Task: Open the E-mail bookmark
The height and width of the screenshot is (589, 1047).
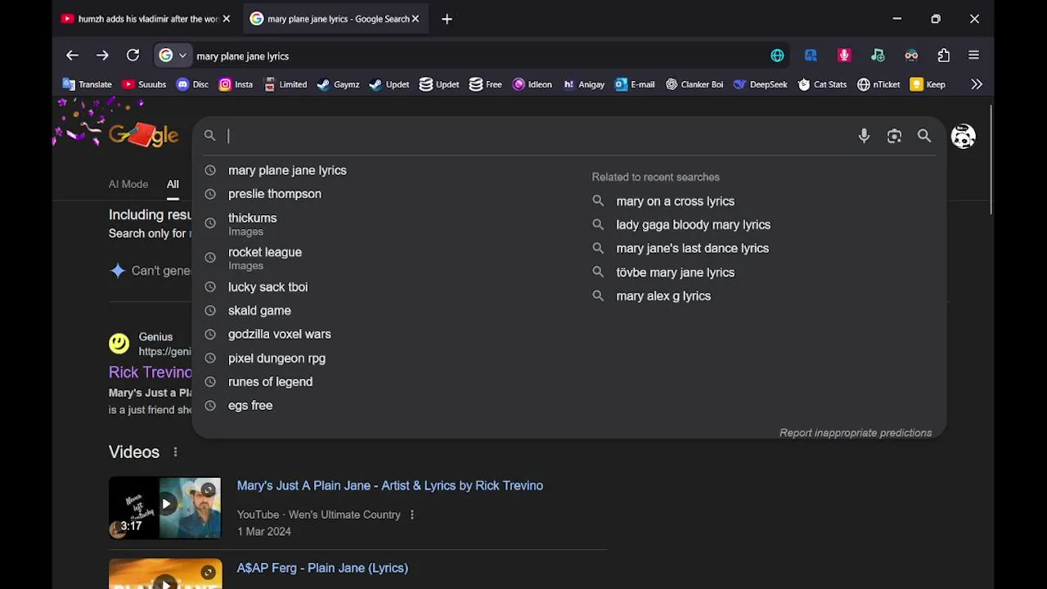Action: [x=635, y=84]
